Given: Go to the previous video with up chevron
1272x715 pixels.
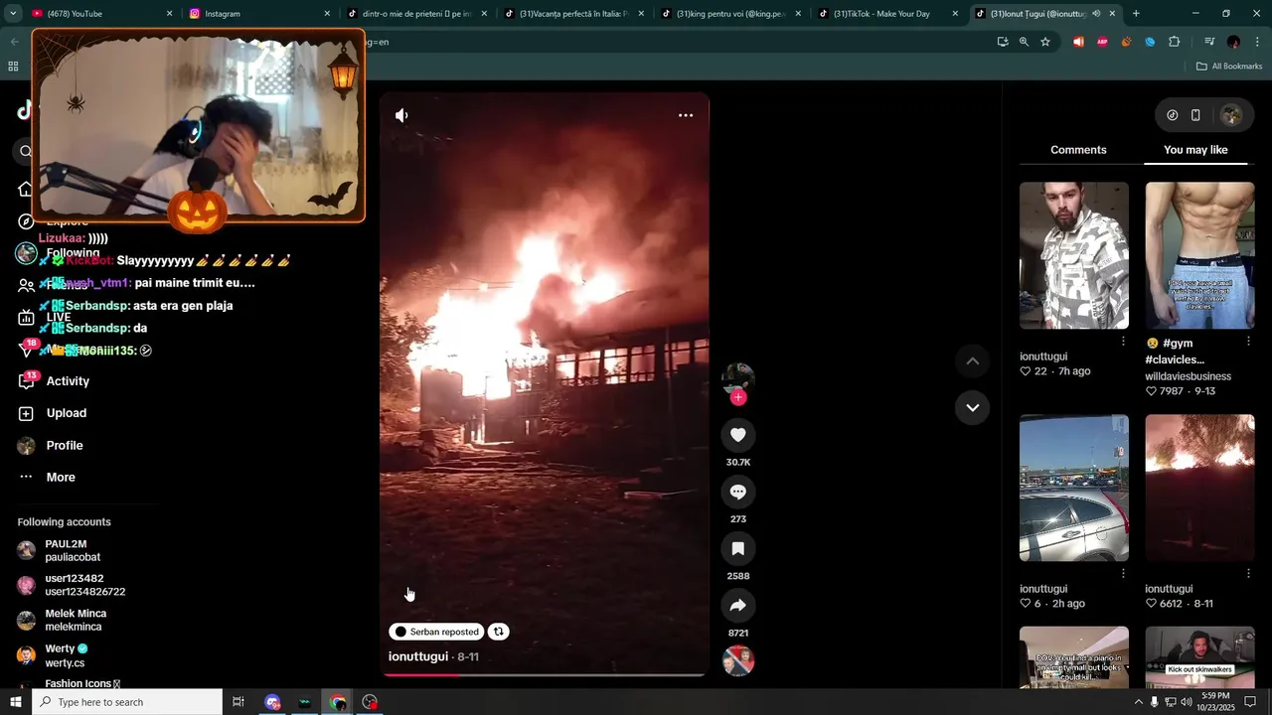Looking at the screenshot, I should point(972,361).
